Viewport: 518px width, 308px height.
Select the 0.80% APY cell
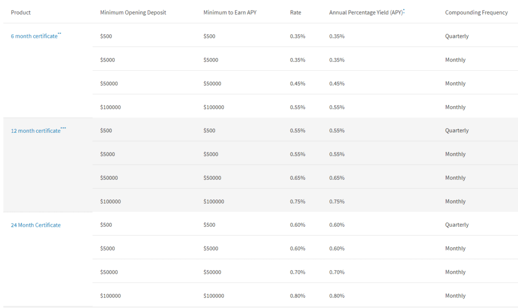(x=336, y=296)
